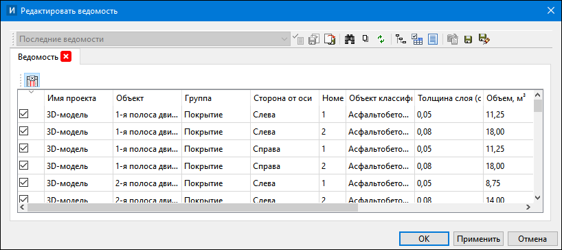Click the Справа cell in row with number 1
The width and height of the screenshot is (562, 250).
tap(285, 149)
